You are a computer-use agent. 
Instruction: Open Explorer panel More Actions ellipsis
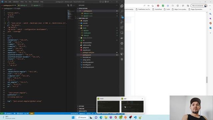(117, 5)
